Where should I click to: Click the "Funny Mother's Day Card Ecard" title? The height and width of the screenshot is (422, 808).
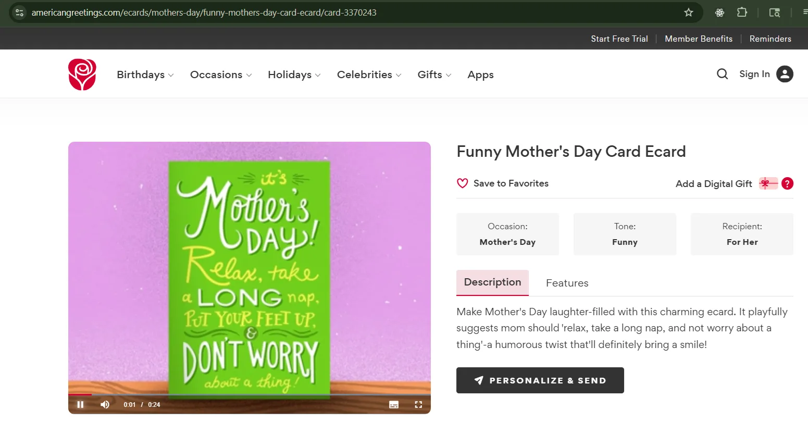coord(571,152)
